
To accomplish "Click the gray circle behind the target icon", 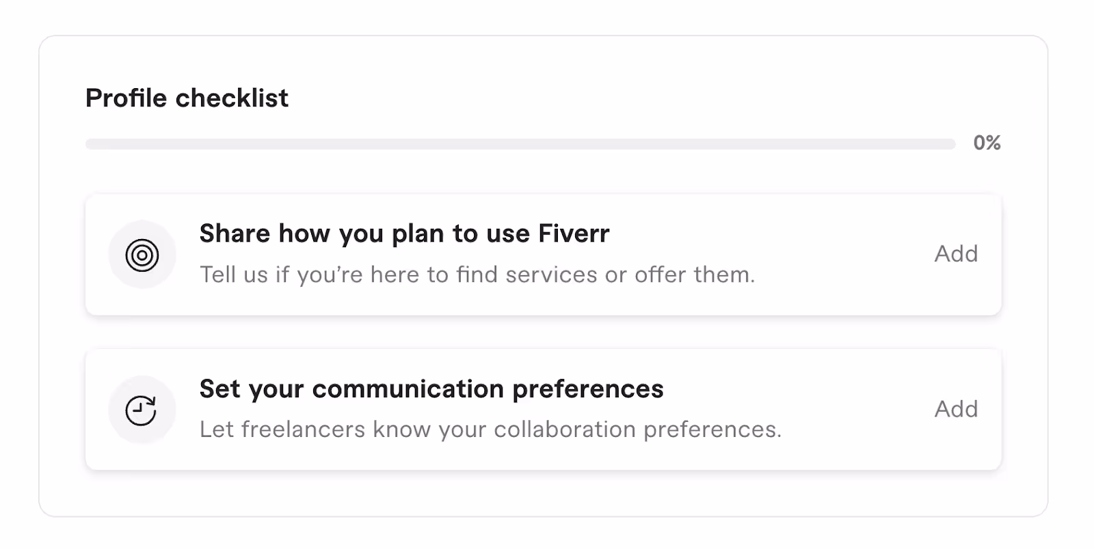I will [142, 255].
